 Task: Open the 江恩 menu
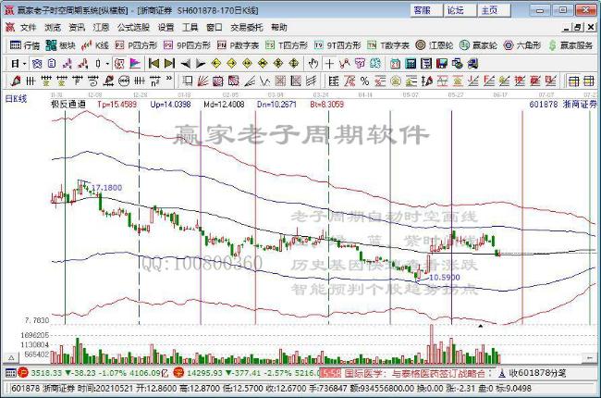tap(101, 28)
